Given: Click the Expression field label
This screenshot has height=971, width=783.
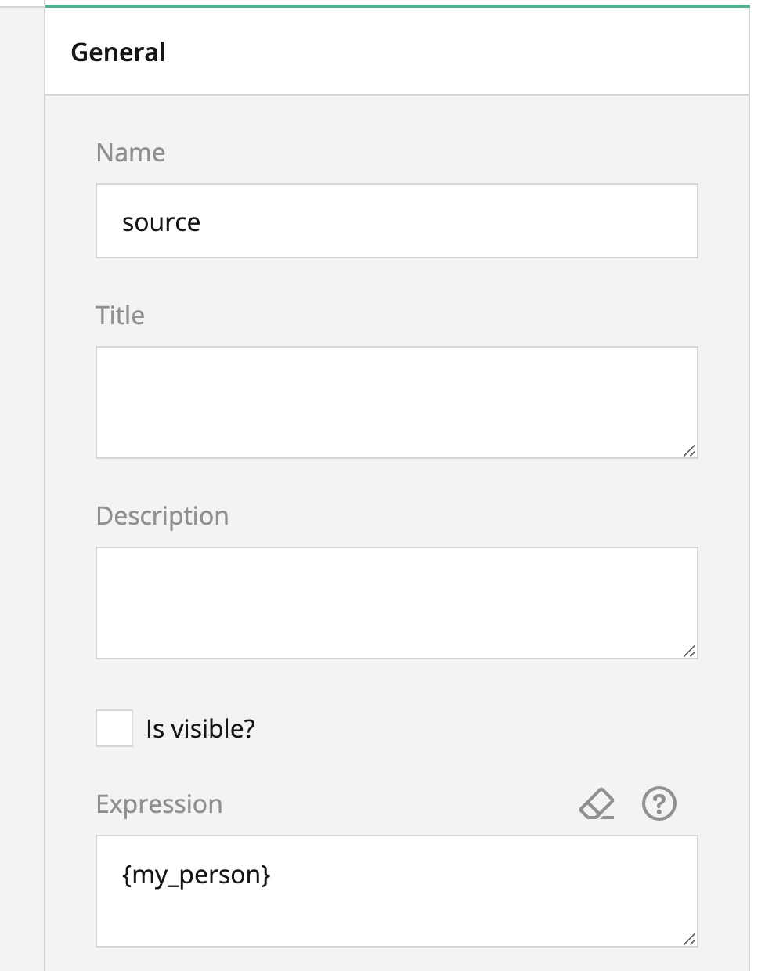Looking at the screenshot, I should [159, 804].
